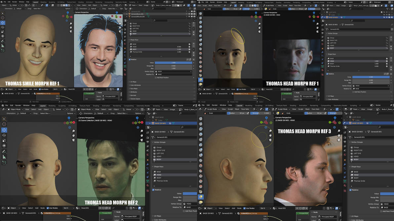Collapse the Vertex Groups panel in bottom-left window
394x221 pixels.
(x=160, y=142)
